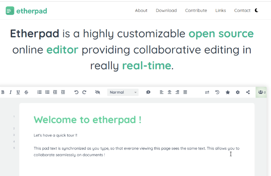271x176 pixels.
Task: Align text right
Action: pos(177,92)
